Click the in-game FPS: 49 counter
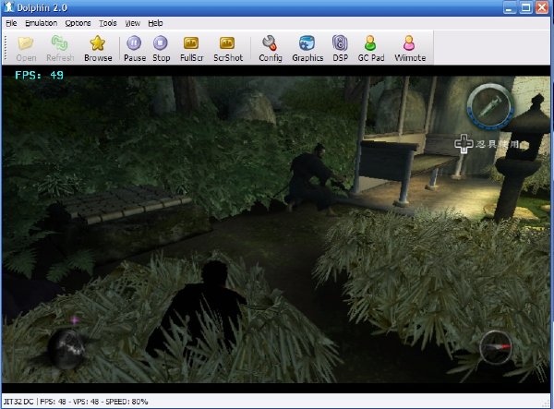 point(39,75)
